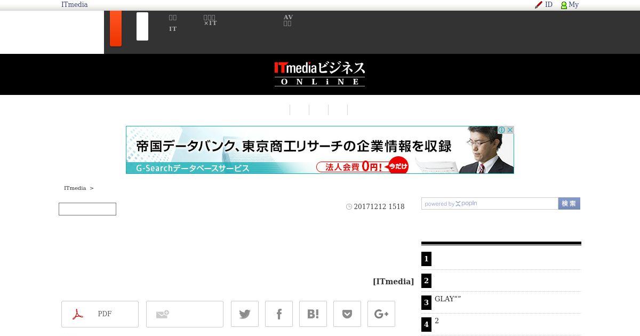
Task: Click the ITmedia breadcrumb link
Action: tap(75, 188)
